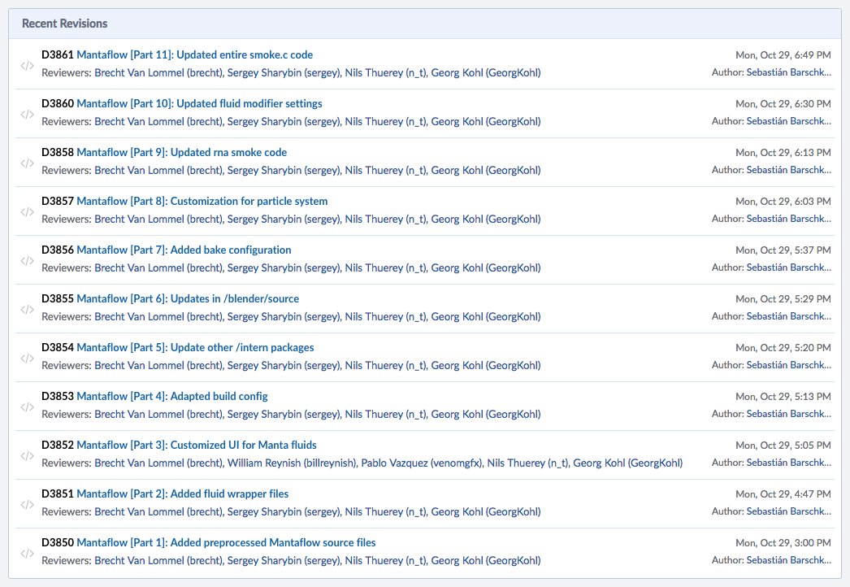Click timestamp Mon, Oct 29, 5:05 PM
The image size is (850, 587).
coord(783,446)
